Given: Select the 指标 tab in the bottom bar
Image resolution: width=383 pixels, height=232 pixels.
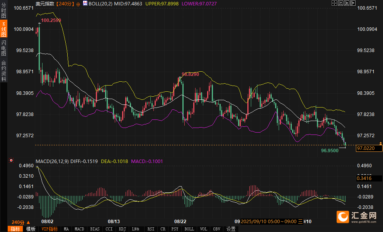Looking at the screenshot, I should click(15, 229).
